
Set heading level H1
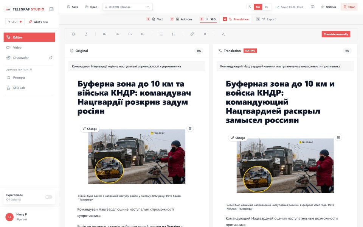(105, 34)
